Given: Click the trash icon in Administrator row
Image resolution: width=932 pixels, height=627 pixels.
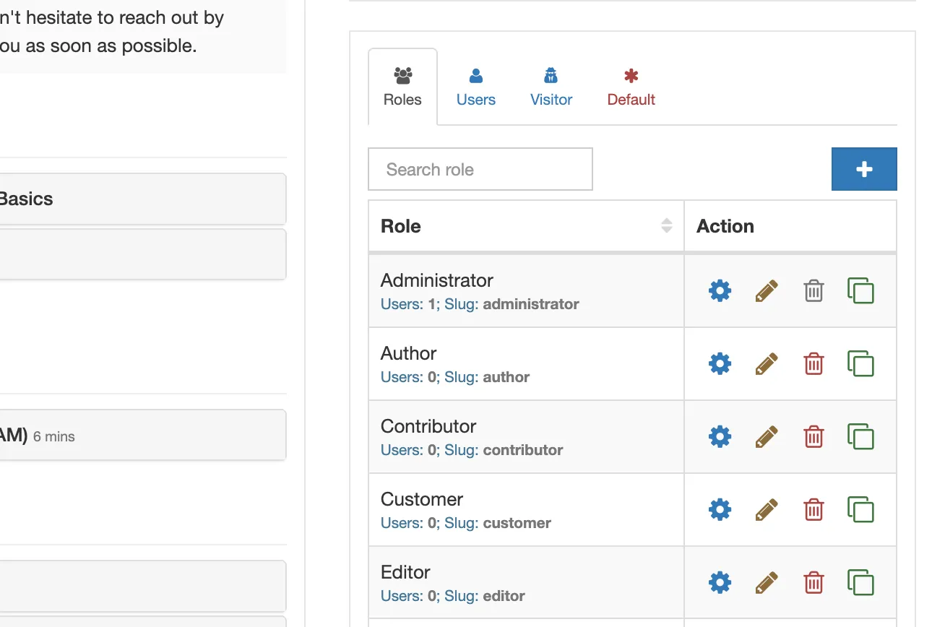Looking at the screenshot, I should coord(814,291).
